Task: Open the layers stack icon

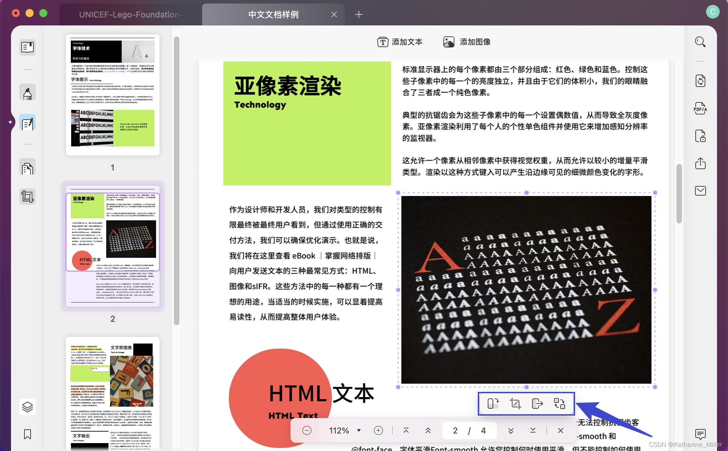Action: (27, 407)
